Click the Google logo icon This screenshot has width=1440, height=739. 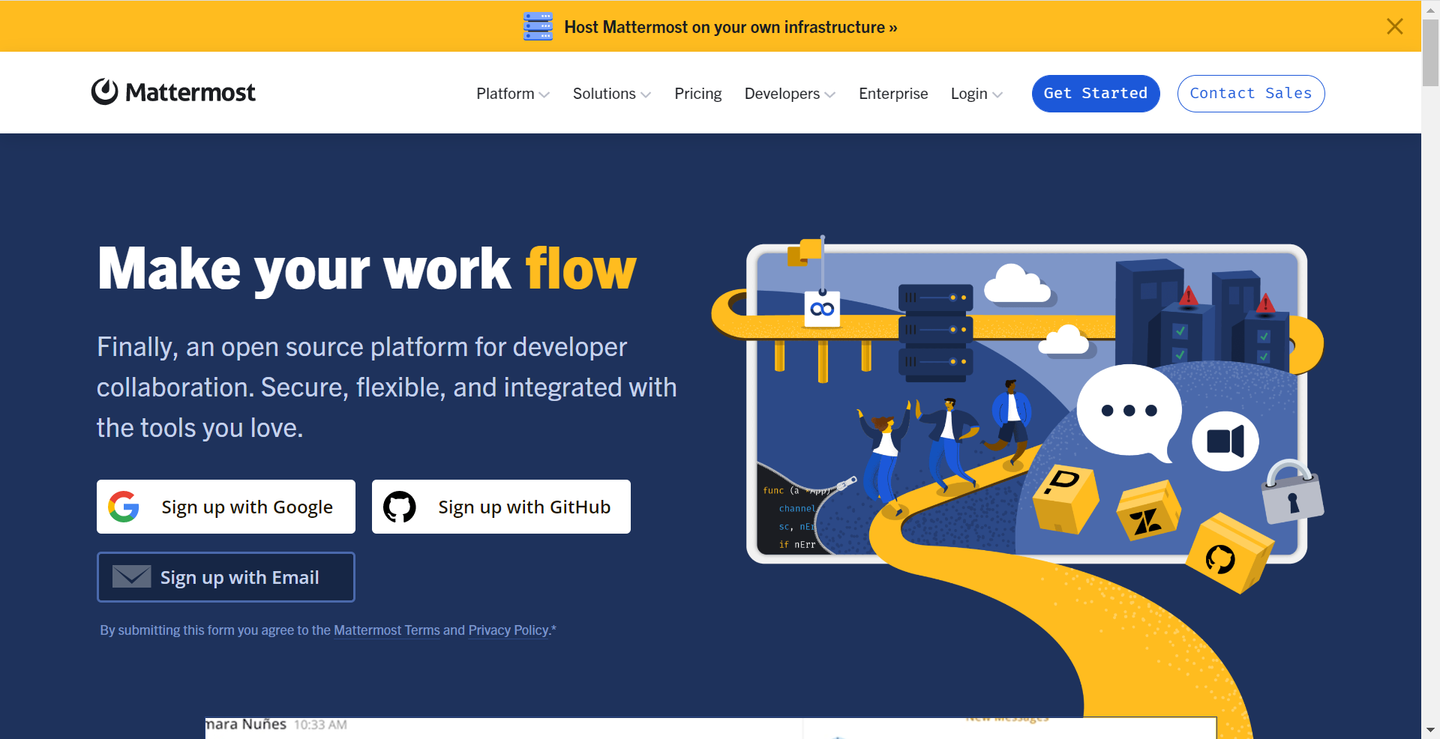(x=124, y=507)
